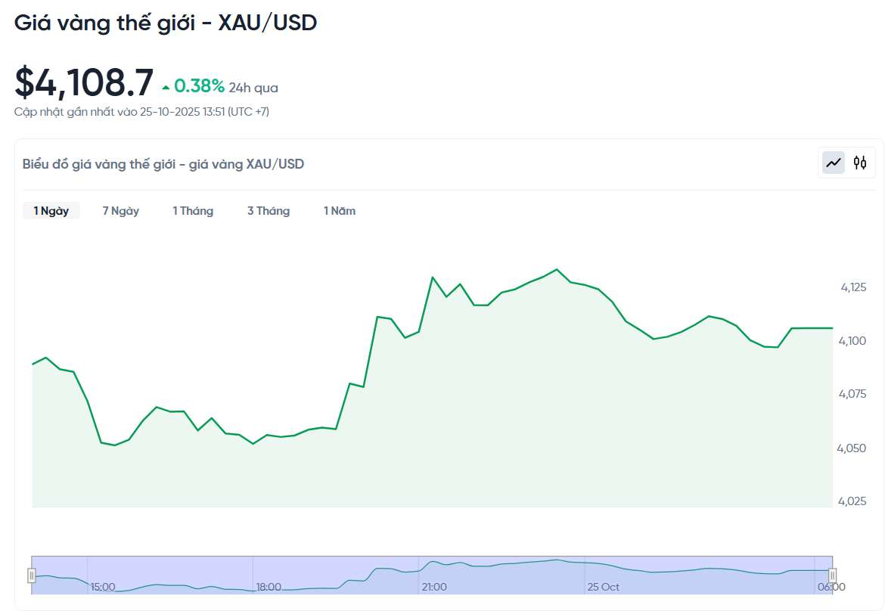Click the left handle of range navigator
Screen dimensions: 885x614
coord(32,575)
